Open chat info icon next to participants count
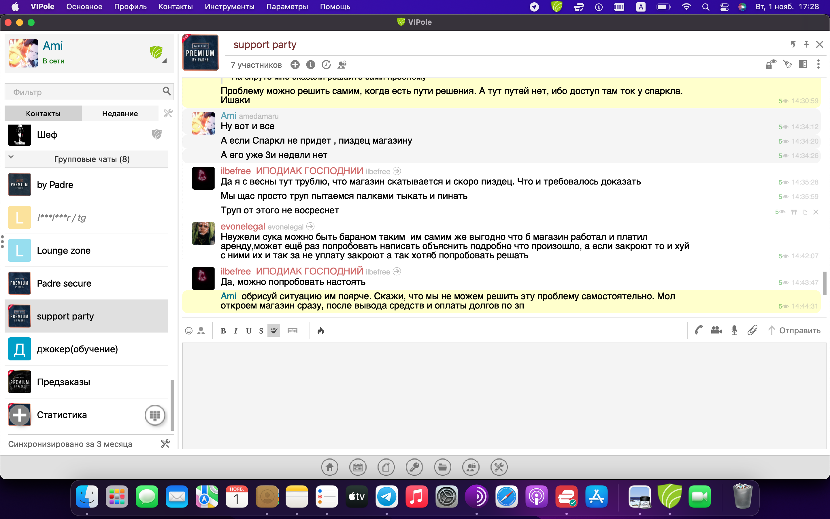830x519 pixels. [x=310, y=65]
